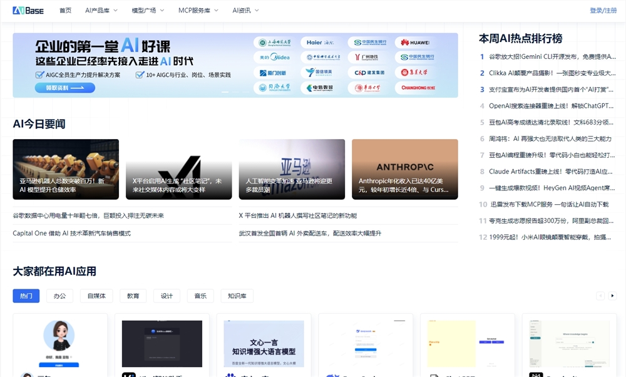The image size is (626, 377).
Task: Click the 人工智能变革加速 news thumbnail
Action: pos(292,168)
